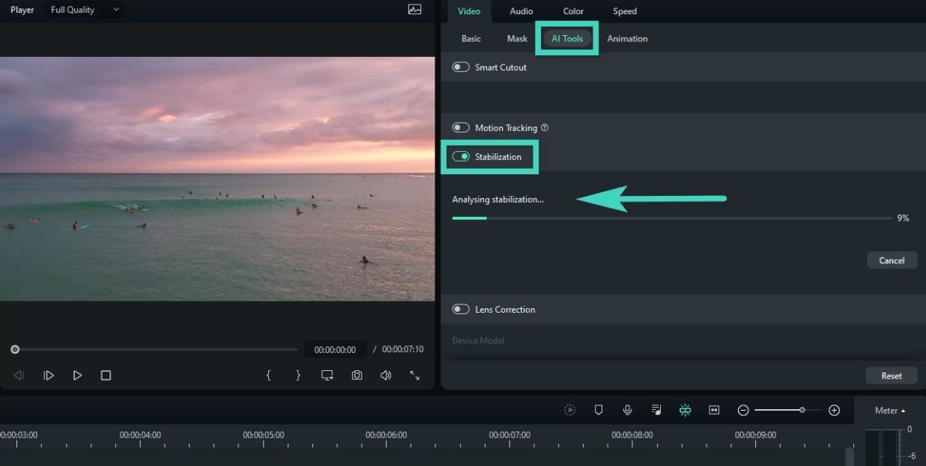Image resolution: width=926 pixels, height=466 pixels.
Task: Open the Speed tab
Action: coord(625,11)
